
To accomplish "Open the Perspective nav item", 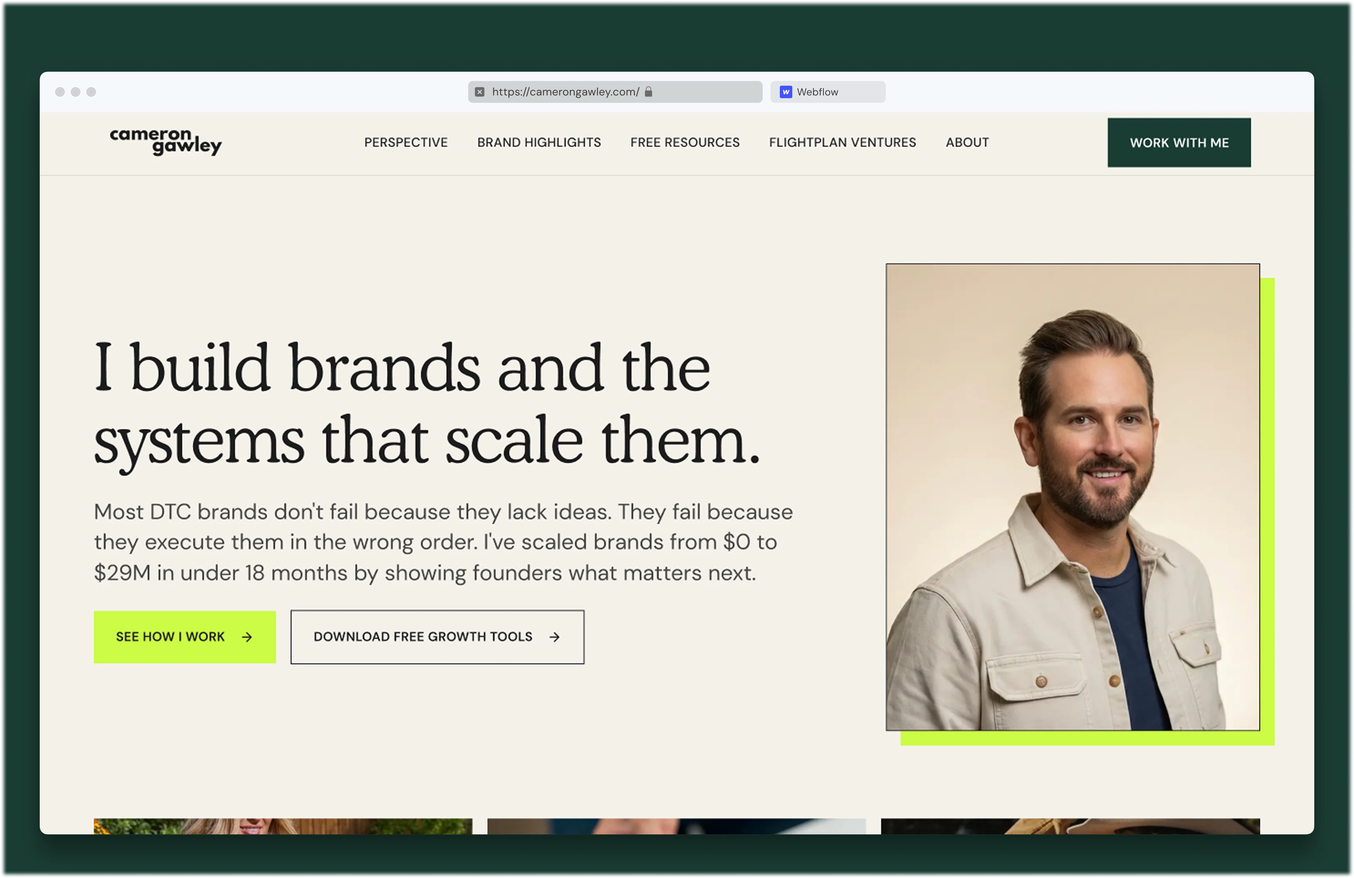I will [x=405, y=142].
